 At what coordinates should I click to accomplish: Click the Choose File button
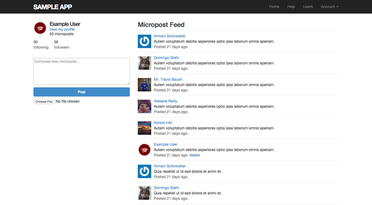[44, 101]
